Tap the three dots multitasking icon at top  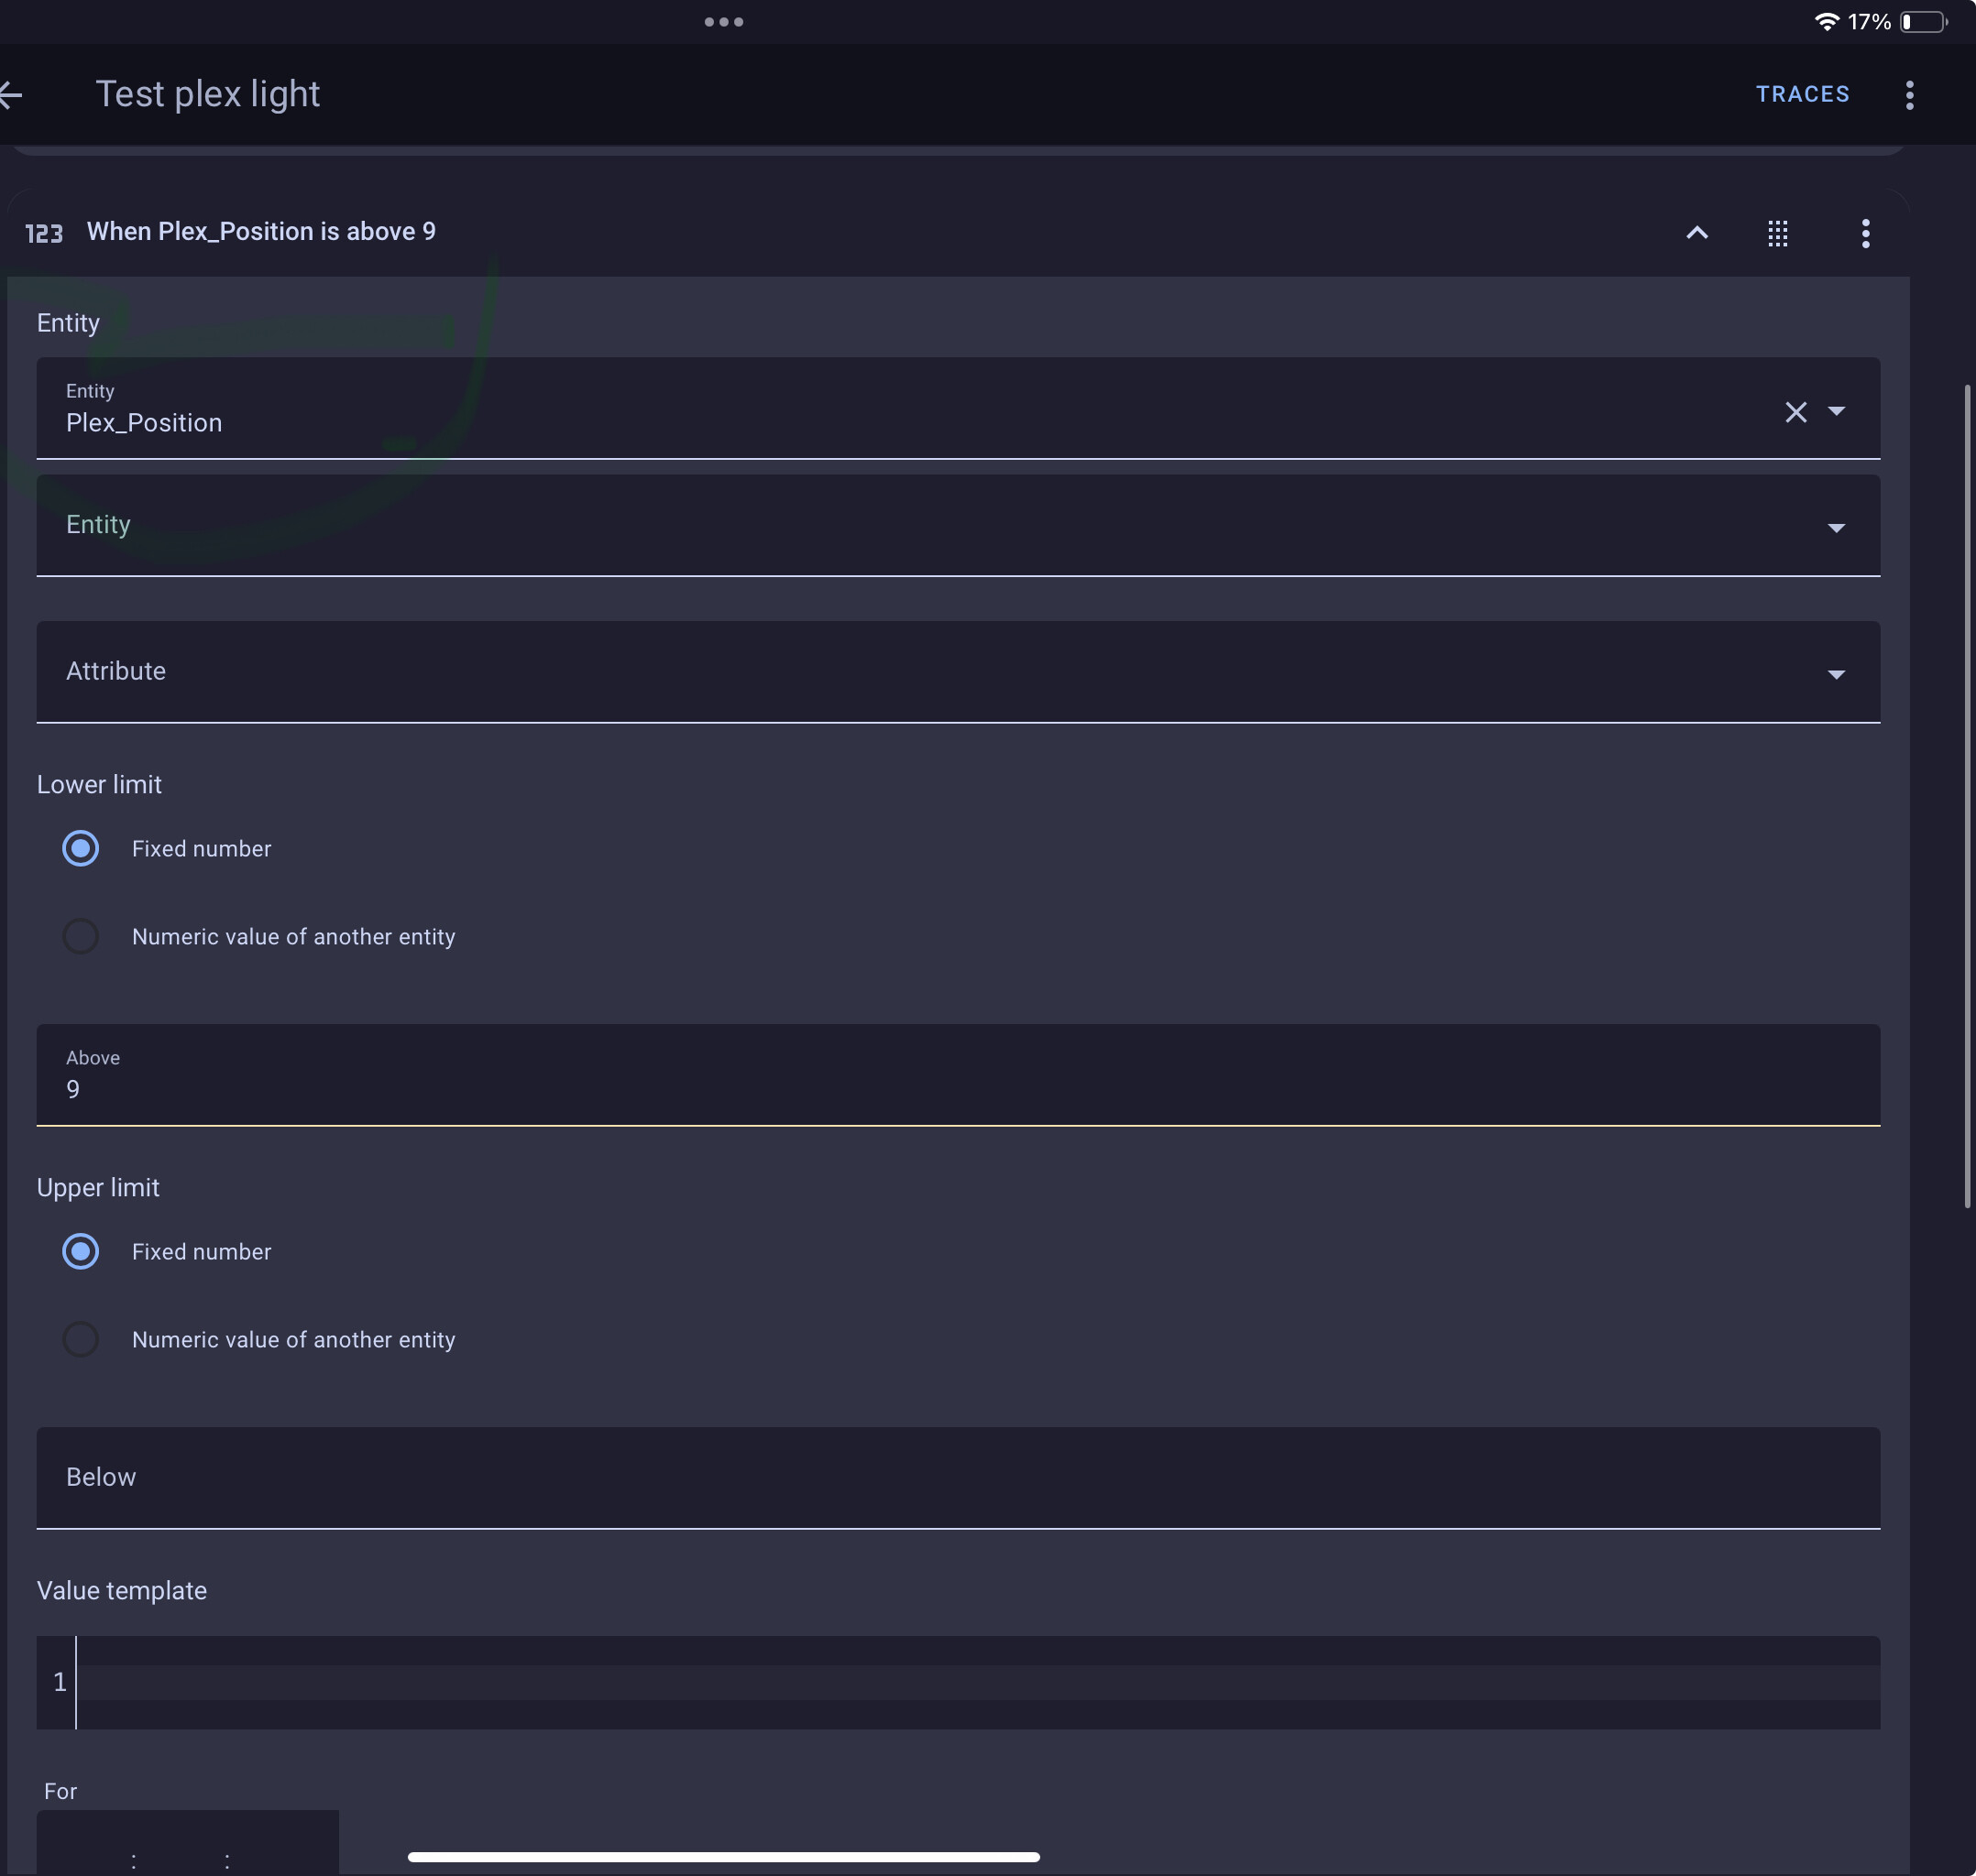pyautogui.click(x=723, y=22)
